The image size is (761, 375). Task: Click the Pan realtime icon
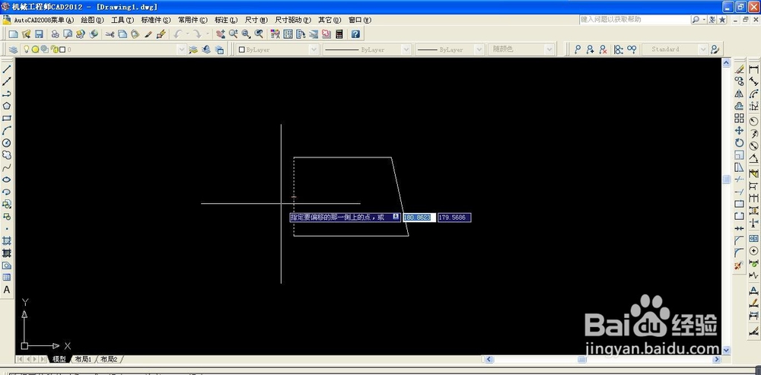click(x=221, y=34)
